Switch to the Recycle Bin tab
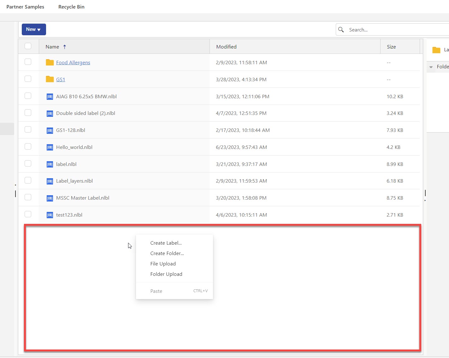 pyautogui.click(x=71, y=7)
